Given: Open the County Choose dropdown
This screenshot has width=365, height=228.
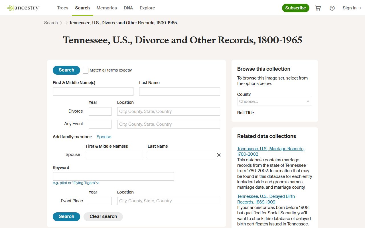Looking at the screenshot, I should (275, 101).
